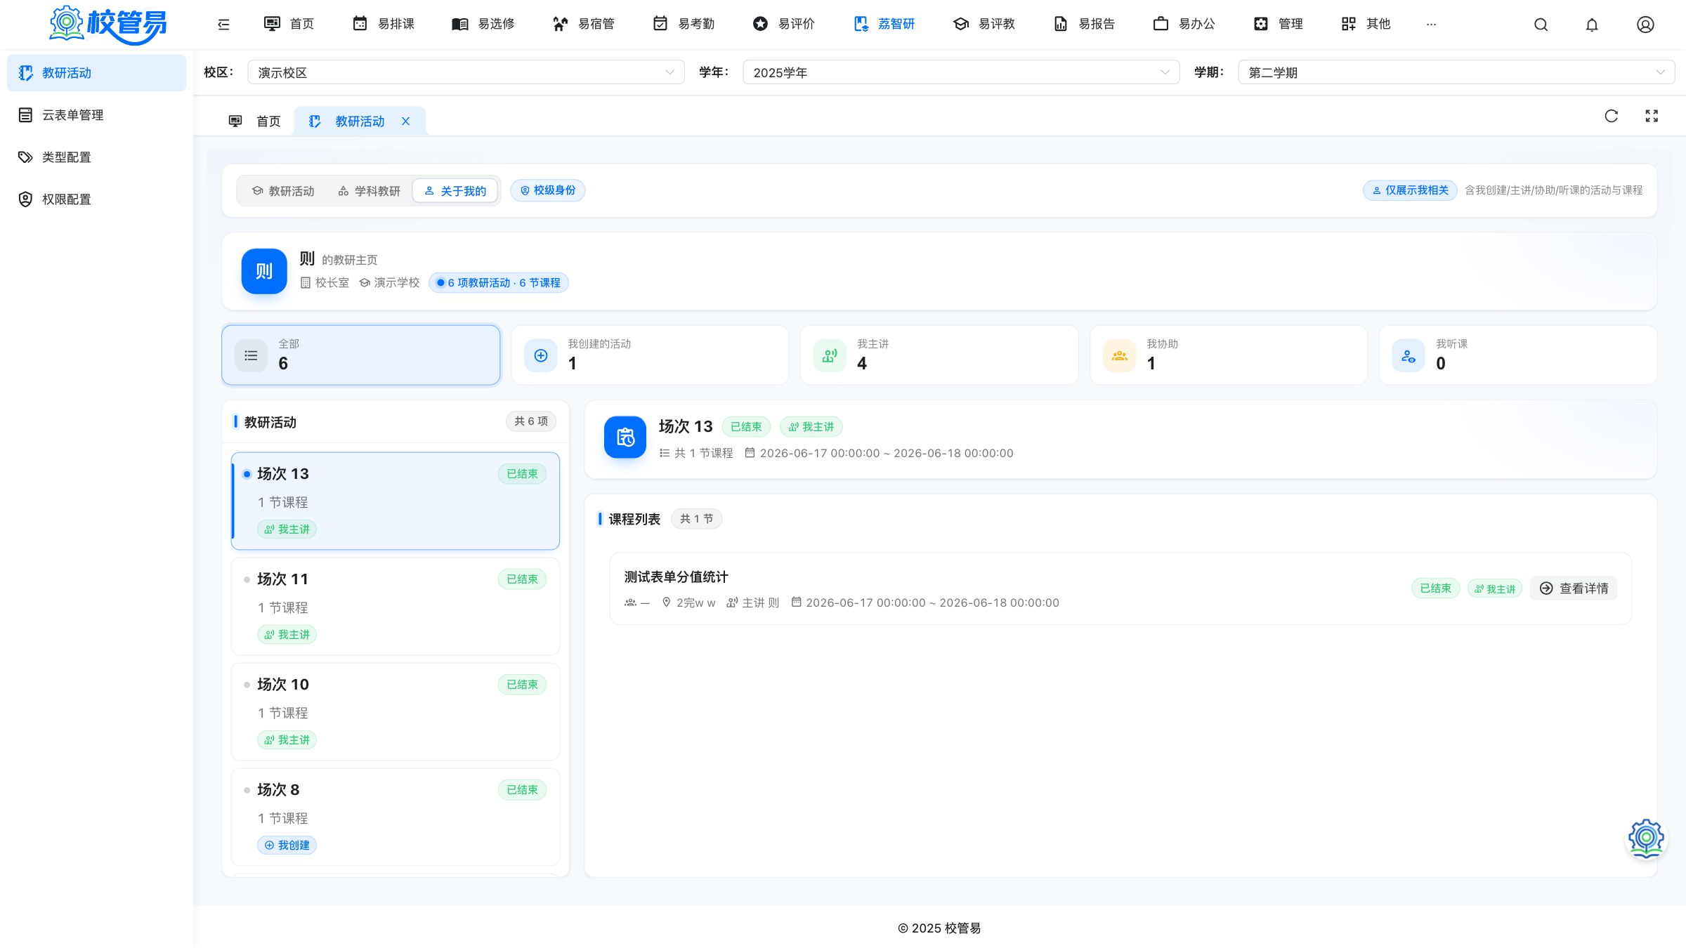Select the 学科教研 segment tab
Image resolution: width=1686 pixels, height=948 pixels.
(369, 191)
